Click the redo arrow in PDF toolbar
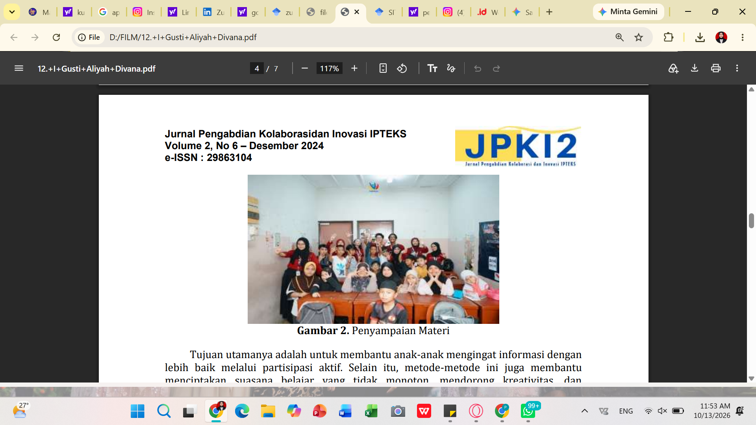 (497, 68)
